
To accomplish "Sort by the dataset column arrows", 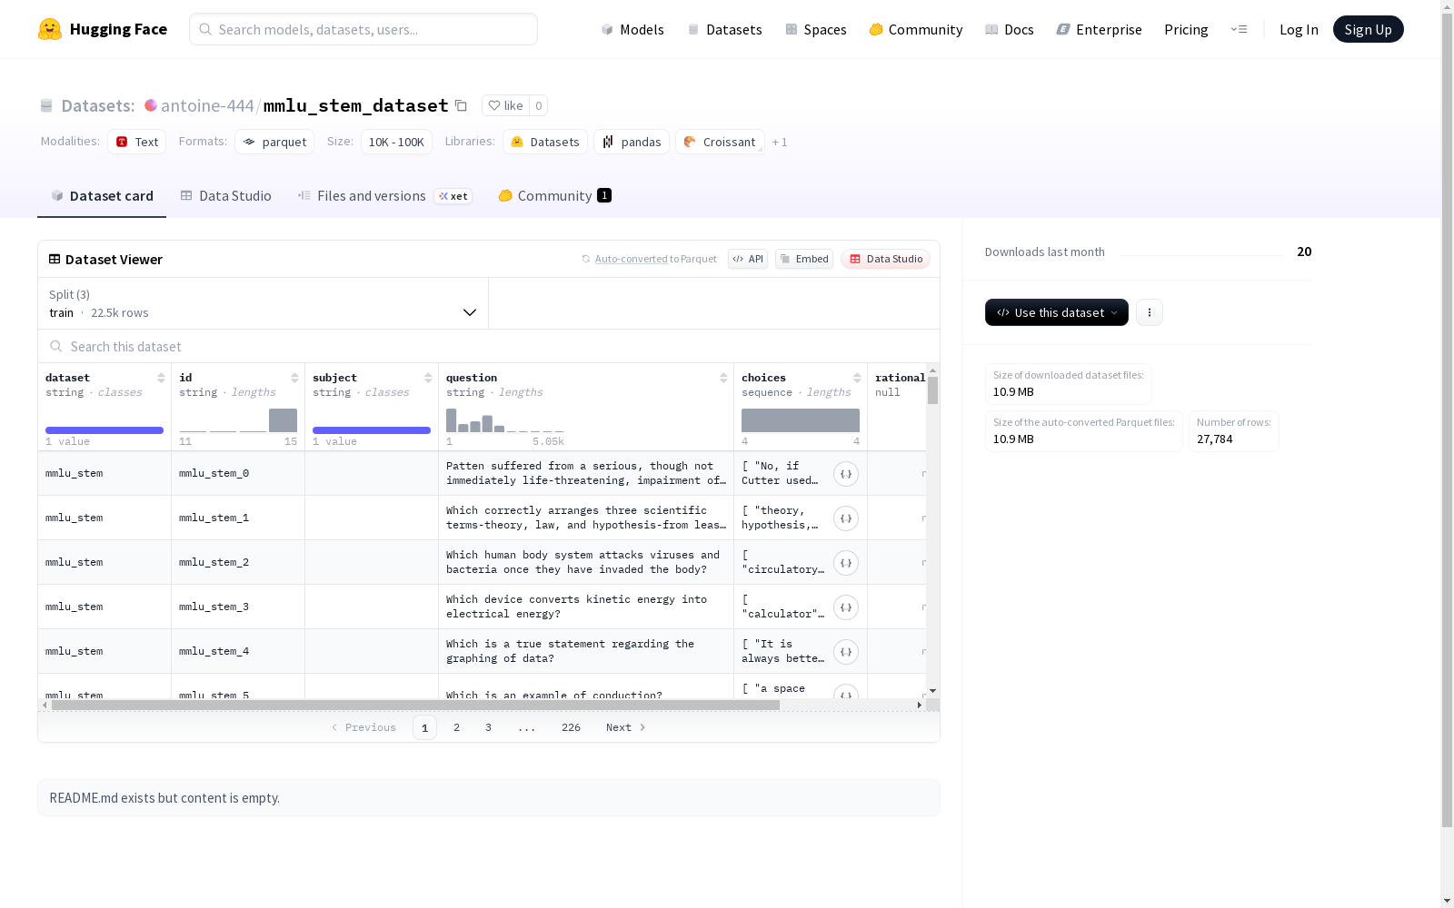I will tap(161, 378).
